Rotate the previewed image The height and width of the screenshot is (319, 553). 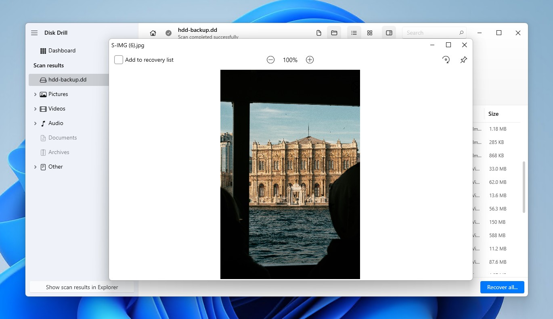(446, 59)
